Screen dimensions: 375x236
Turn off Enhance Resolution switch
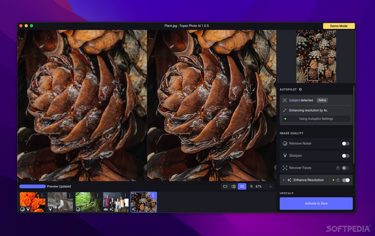346,180
